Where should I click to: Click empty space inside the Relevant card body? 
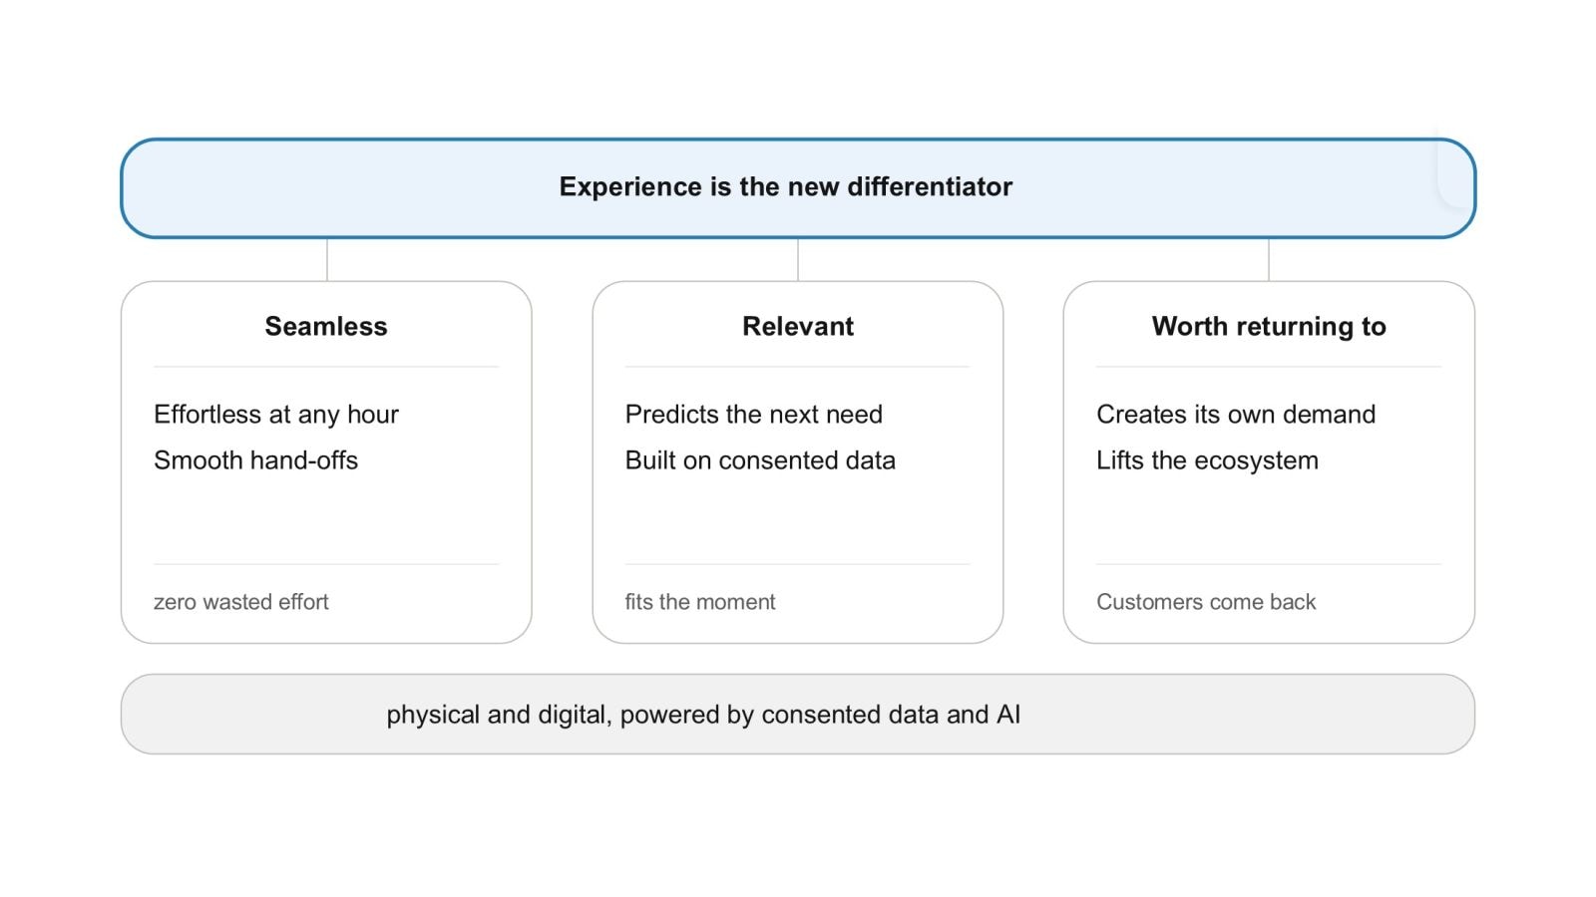[x=798, y=520]
